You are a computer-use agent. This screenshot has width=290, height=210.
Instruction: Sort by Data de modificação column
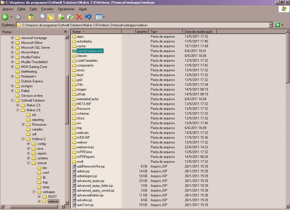coord(200,32)
